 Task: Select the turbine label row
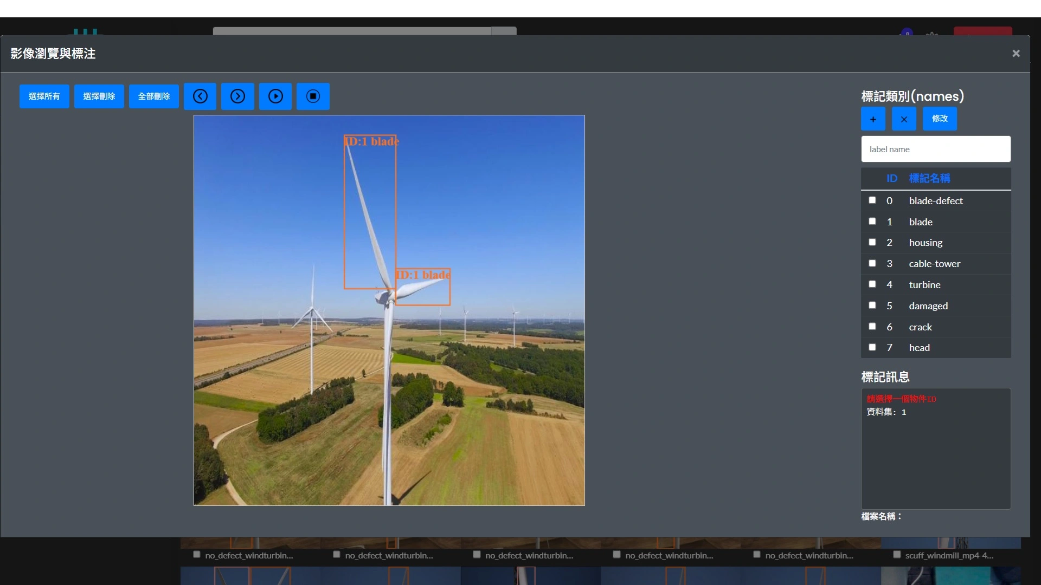coord(924,285)
